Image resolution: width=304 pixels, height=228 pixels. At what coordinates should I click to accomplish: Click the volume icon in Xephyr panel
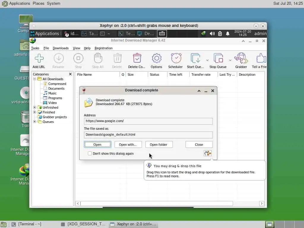pyautogui.click(x=212, y=34)
